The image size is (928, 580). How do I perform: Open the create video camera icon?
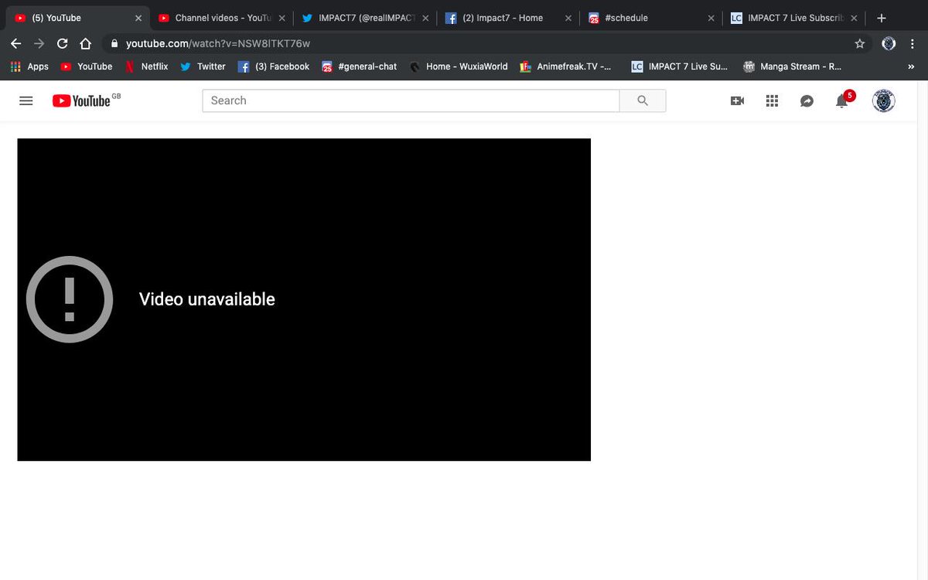[737, 101]
